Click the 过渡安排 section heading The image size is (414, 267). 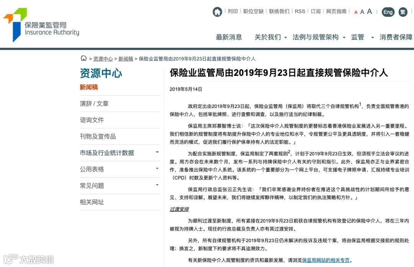click(x=179, y=209)
